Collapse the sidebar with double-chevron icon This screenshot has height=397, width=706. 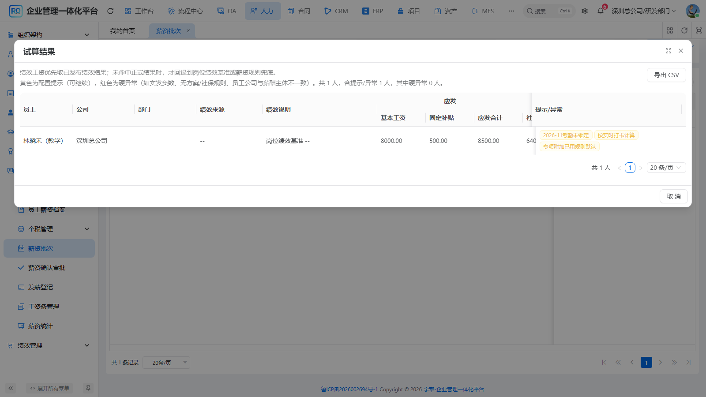point(11,388)
